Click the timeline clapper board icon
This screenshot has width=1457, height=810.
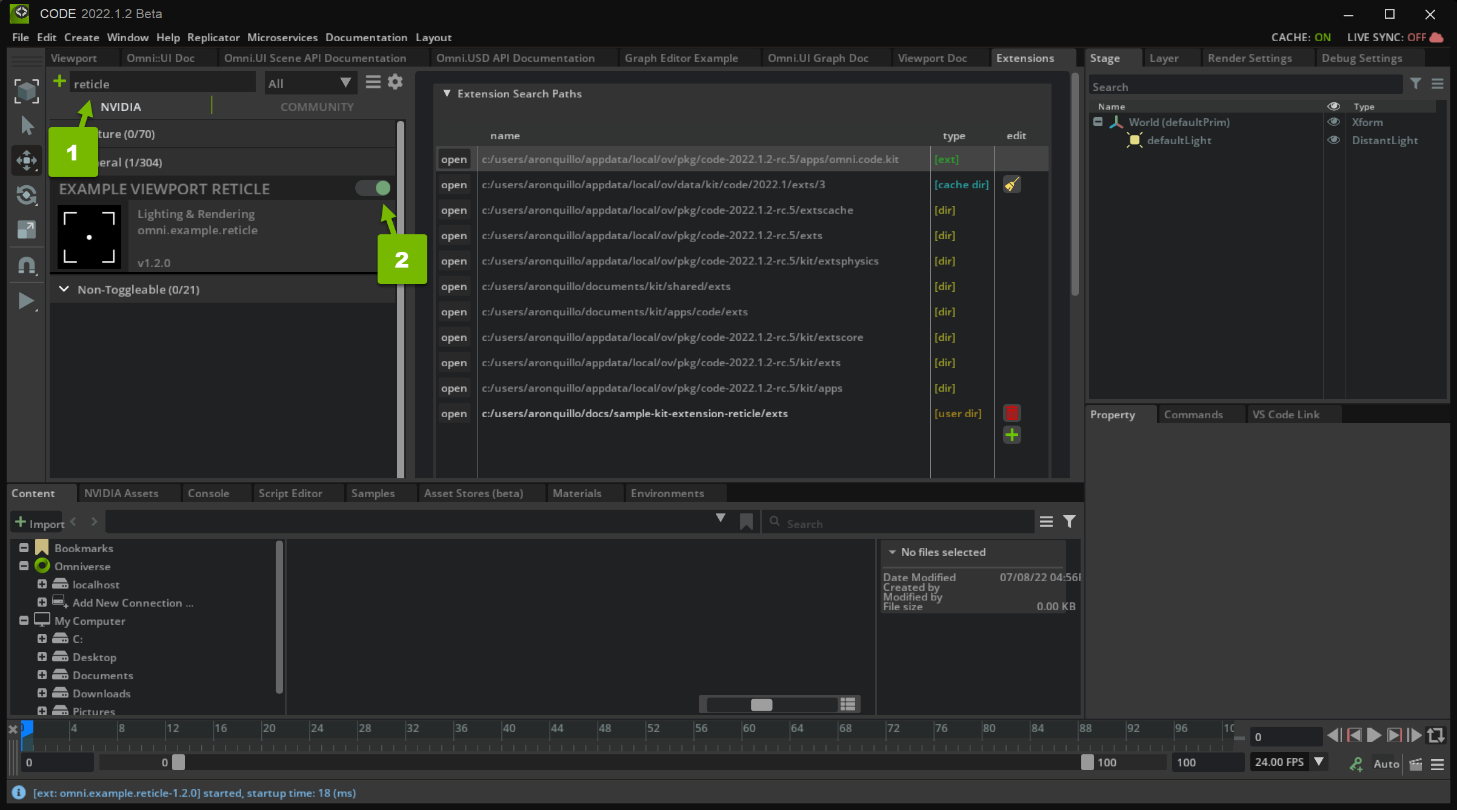(1416, 764)
